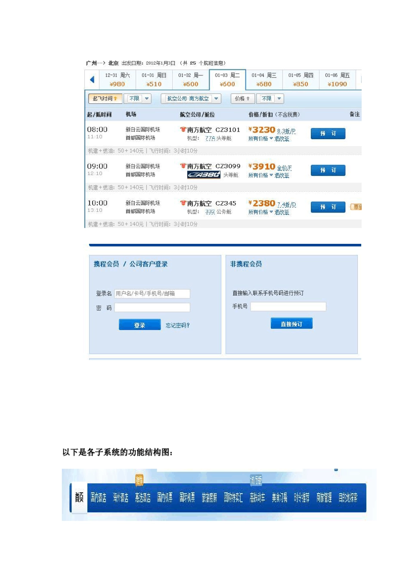
Task: Click the A380 aircraft logo
Action: [x=204, y=174]
